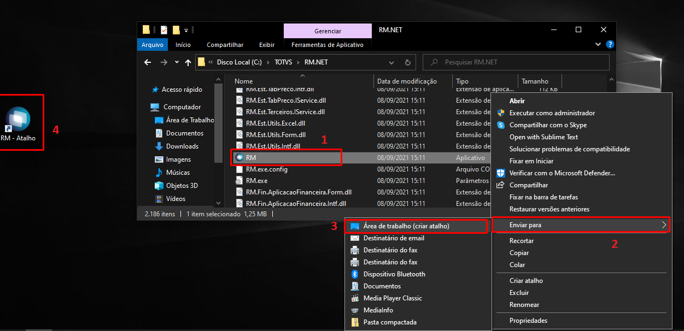Click the RM application file icon in list
This screenshot has height=331, width=684.
tap(239, 157)
